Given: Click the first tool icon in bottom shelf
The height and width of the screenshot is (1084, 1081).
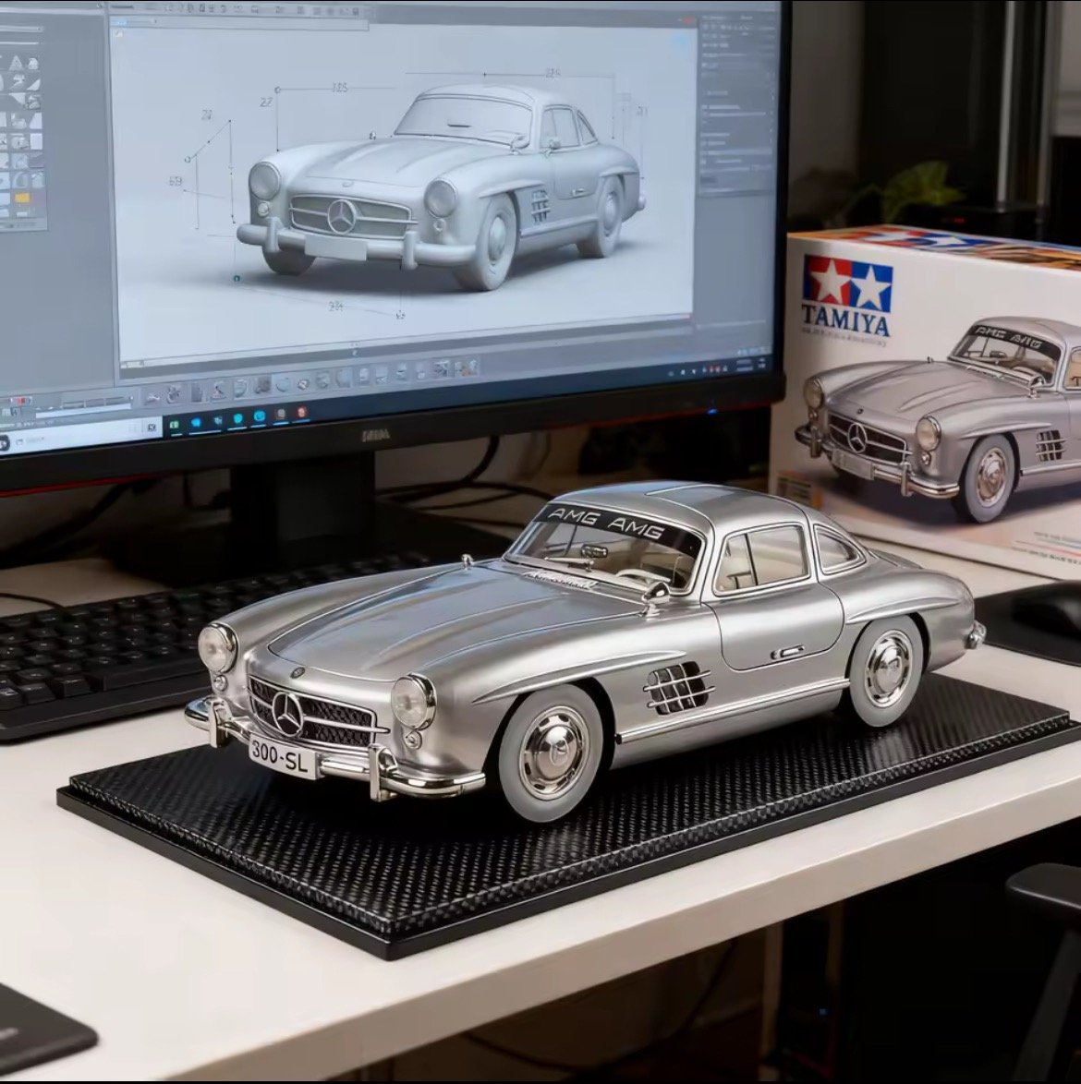Looking at the screenshot, I should [151, 395].
